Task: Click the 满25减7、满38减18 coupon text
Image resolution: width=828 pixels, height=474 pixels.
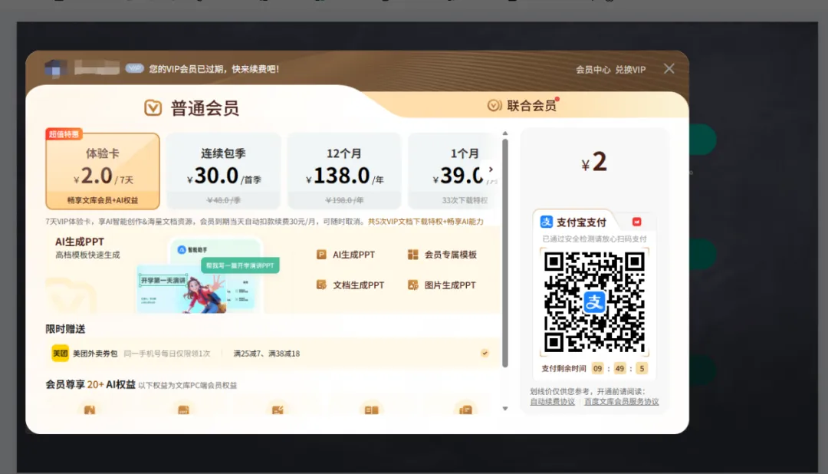Action: (x=267, y=354)
